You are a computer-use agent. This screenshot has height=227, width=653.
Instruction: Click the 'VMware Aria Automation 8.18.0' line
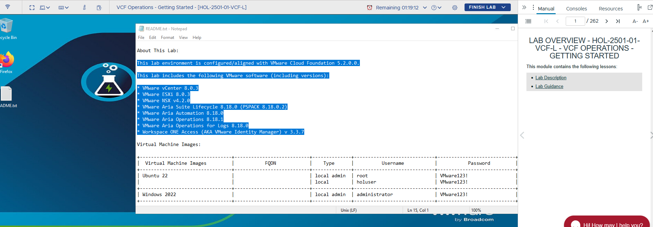point(180,113)
